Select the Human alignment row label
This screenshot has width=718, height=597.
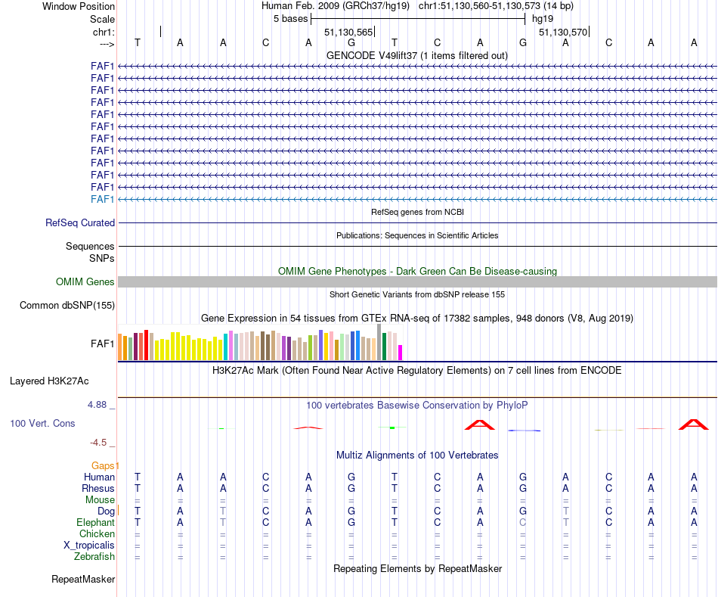[x=99, y=477]
